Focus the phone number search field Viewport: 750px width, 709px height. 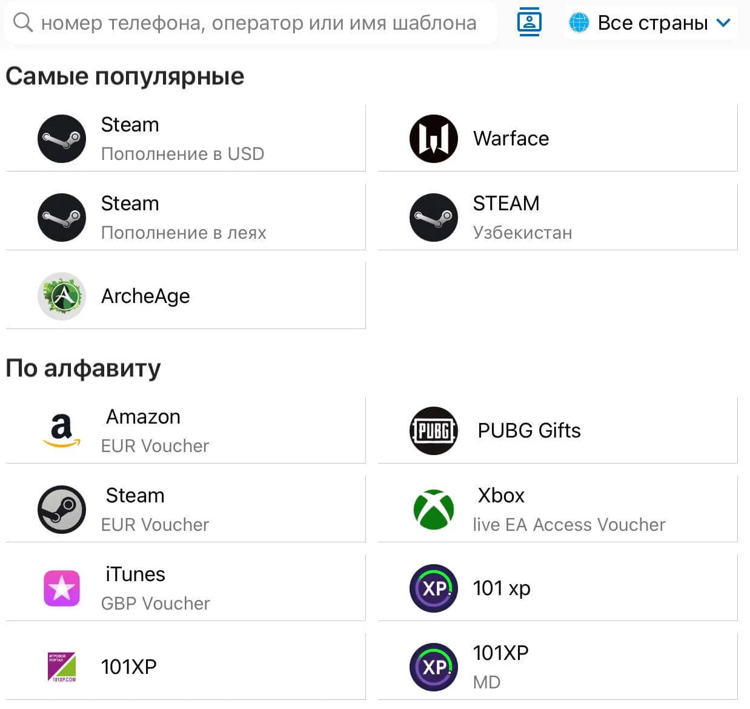tap(259, 24)
